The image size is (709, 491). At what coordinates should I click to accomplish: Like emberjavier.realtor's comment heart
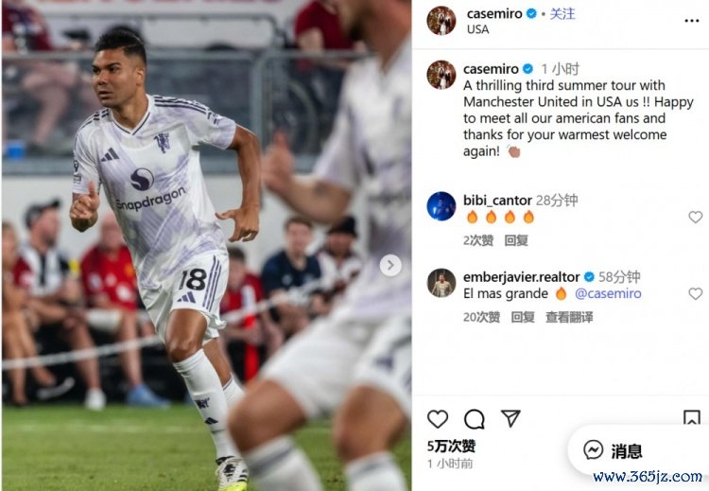[696, 294]
